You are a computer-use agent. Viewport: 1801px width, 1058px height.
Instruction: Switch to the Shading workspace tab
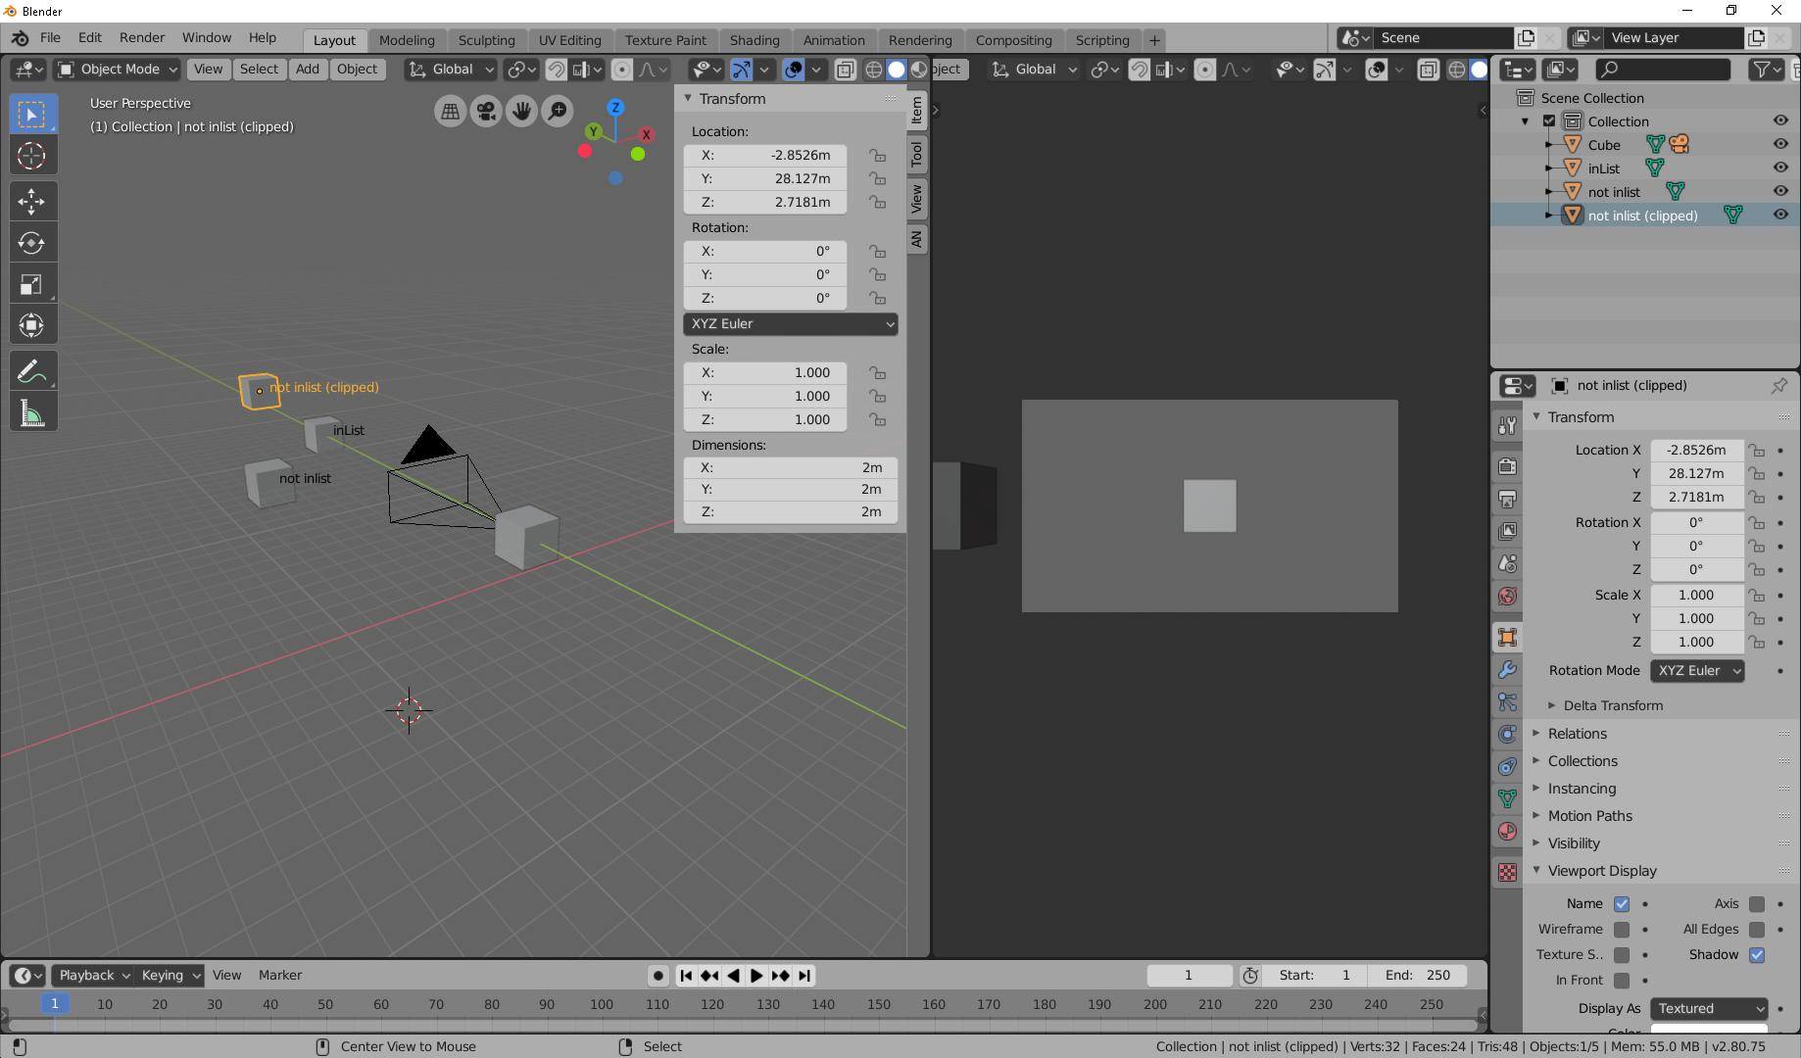(754, 40)
